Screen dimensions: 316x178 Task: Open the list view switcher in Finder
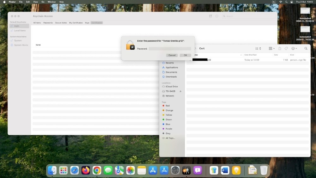258,48
